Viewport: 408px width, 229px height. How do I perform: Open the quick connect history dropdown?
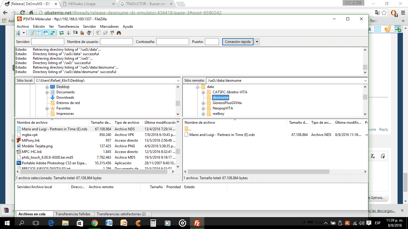pos(257,42)
